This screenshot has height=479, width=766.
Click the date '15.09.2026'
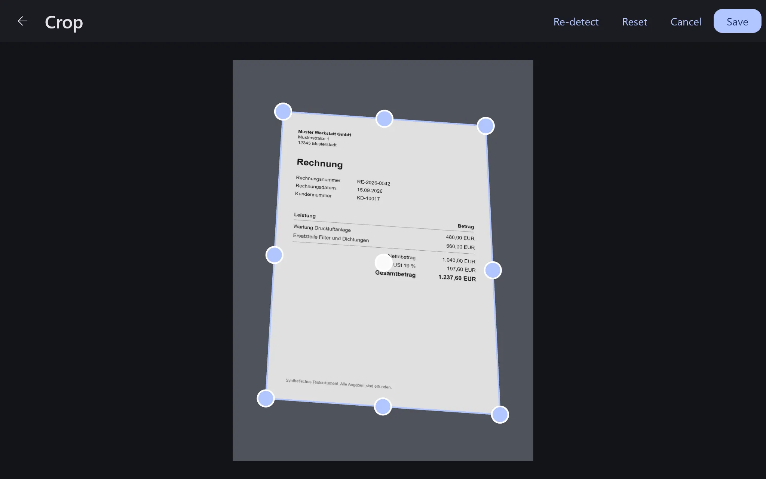point(370,190)
